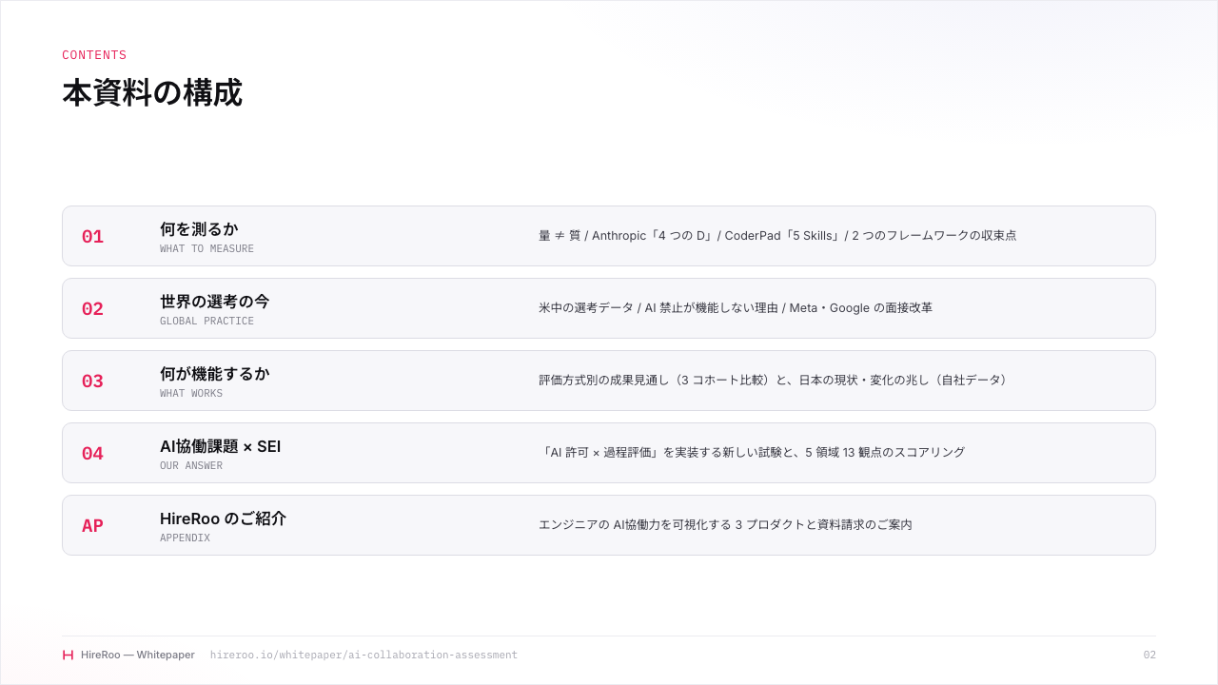Click the WHAT TO MEASURE subtitle
Viewport: 1218px width, 685px height.
(x=206, y=249)
